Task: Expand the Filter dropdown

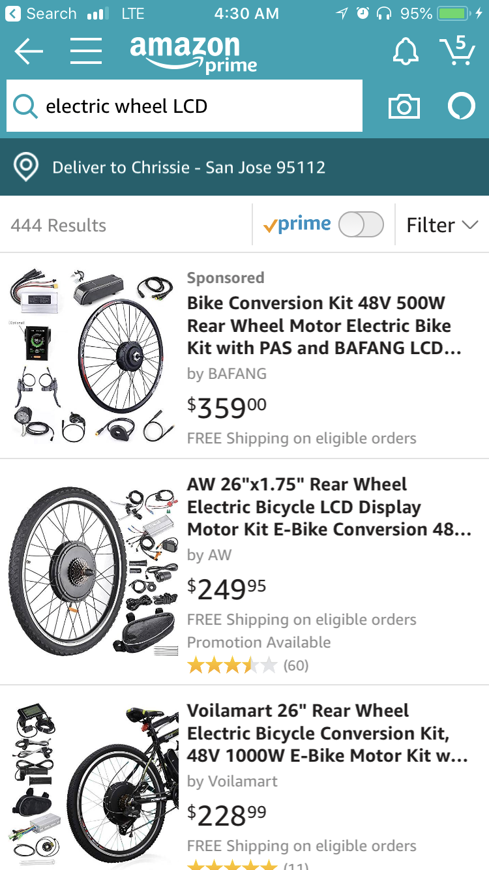Action: coord(442,225)
